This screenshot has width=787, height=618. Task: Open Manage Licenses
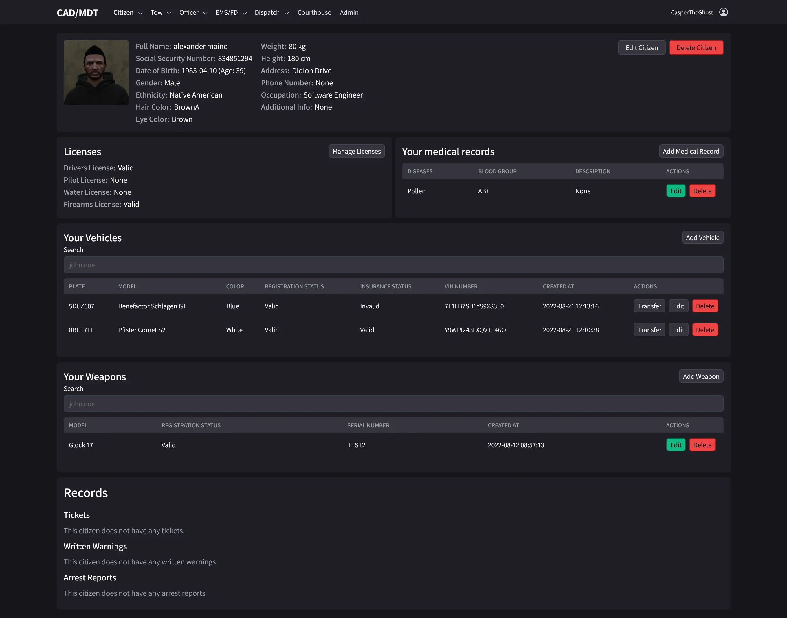356,151
